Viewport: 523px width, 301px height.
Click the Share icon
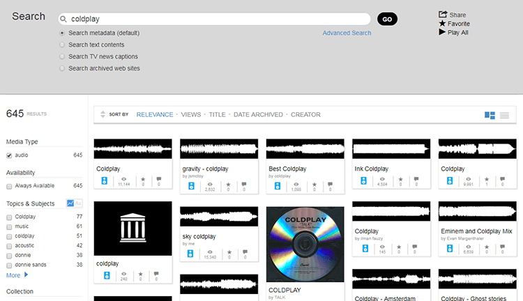(443, 15)
